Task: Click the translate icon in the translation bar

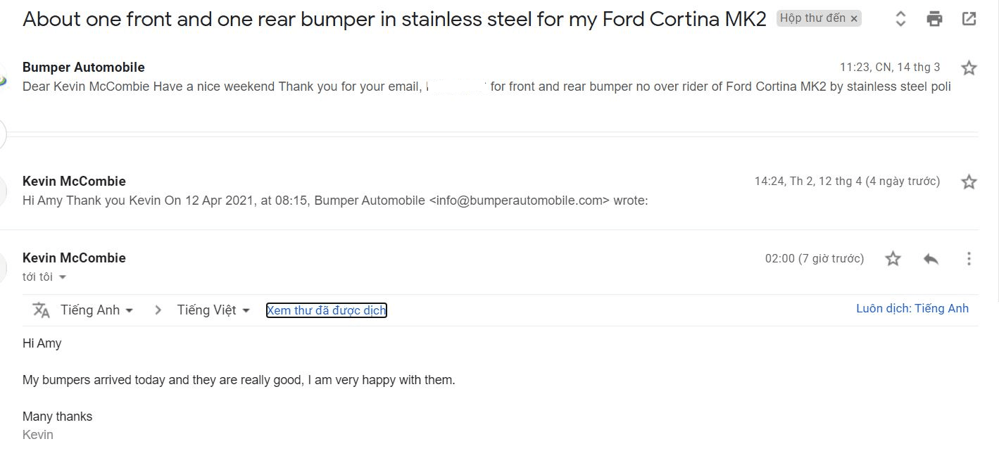Action: [x=42, y=310]
